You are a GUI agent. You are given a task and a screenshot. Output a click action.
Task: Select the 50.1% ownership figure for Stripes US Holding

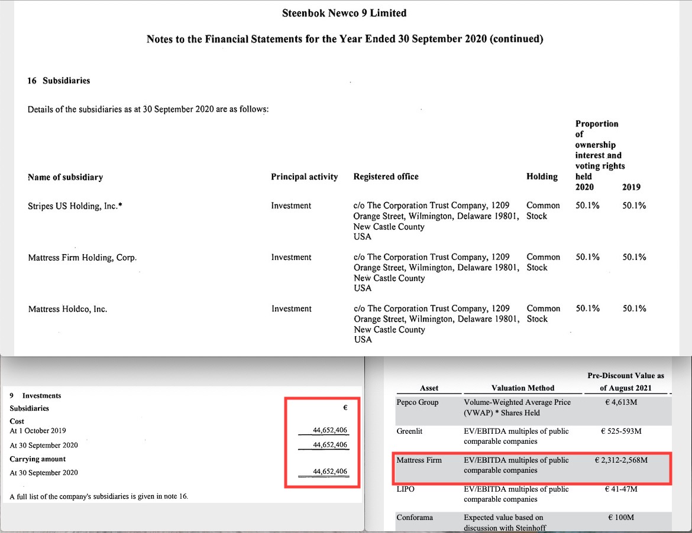(587, 206)
